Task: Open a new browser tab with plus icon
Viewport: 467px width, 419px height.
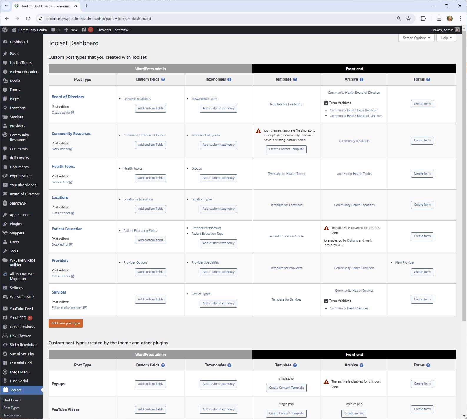Action: click(86, 6)
